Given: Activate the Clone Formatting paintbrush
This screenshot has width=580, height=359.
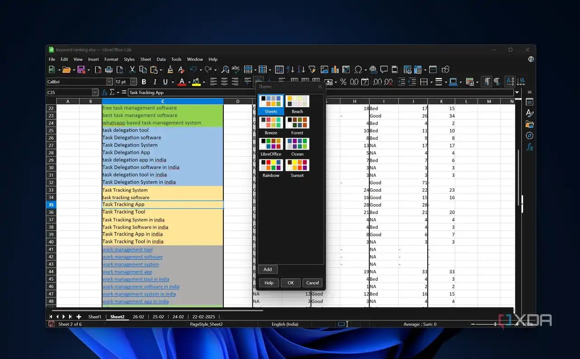Looking at the screenshot, I should tap(170, 70).
